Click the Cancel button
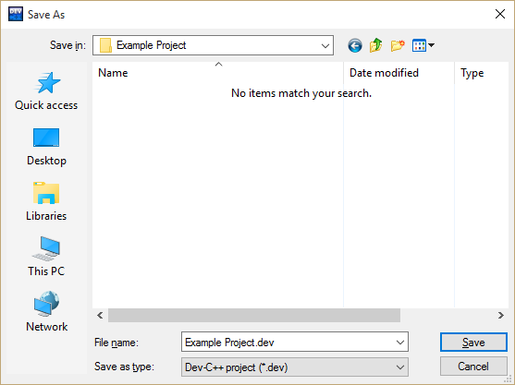Image resolution: width=515 pixels, height=385 pixels. (473, 367)
